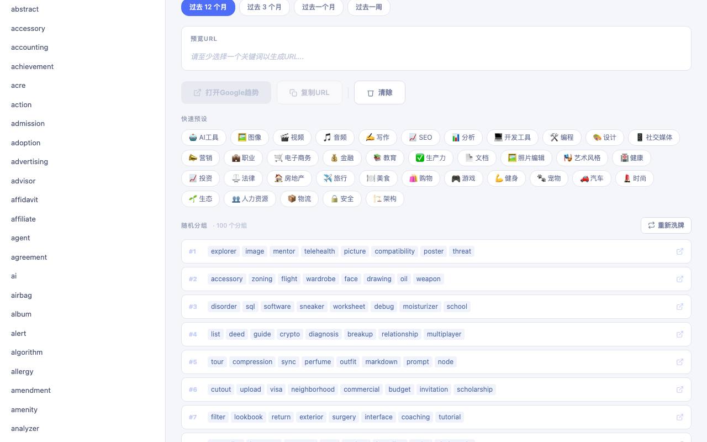Select the 过去一个月 time range

click(x=319, y=7)
